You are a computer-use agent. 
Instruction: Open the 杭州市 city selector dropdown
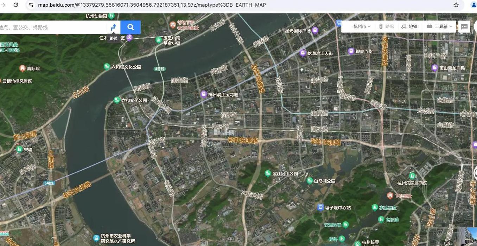click(x=362, y=26)
